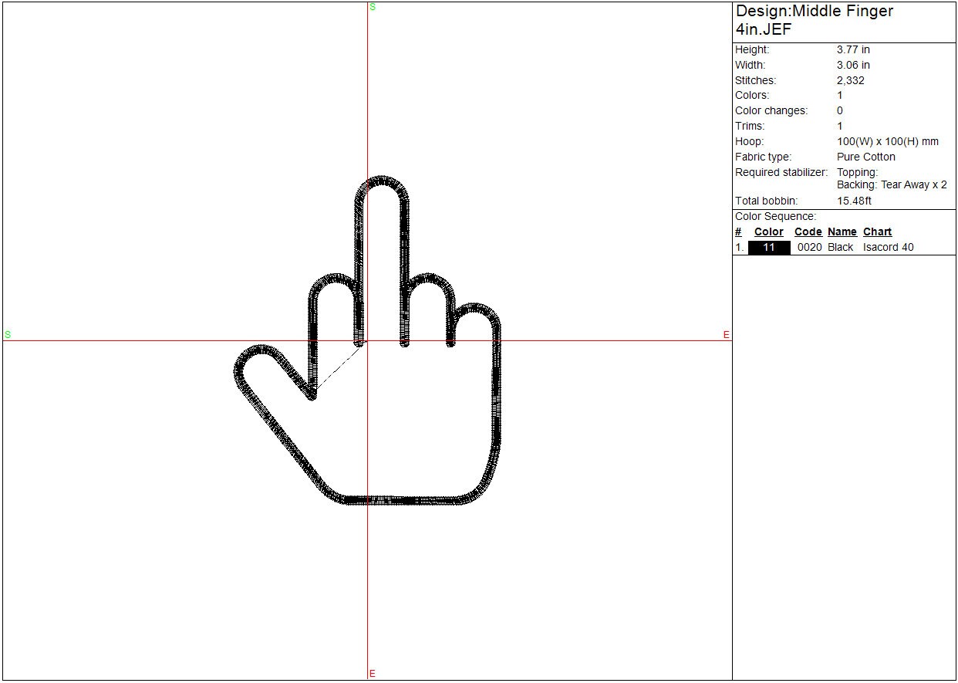This screenshot has width=958, height=683.
Task: Click the Pure Cotton fabric type value
Action: [865, 157]
